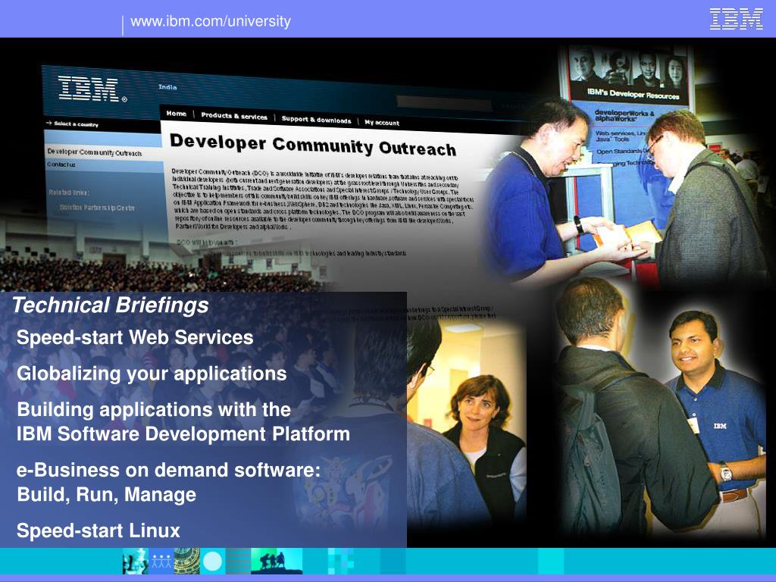Viewport: 776px width, 582px height.
Task: Click the developerWorks & alphaWorks sign text
Action: [x=624, y=116]
